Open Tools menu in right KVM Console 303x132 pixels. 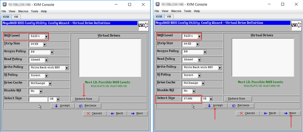pyautogui.click(x=188, y=11)
